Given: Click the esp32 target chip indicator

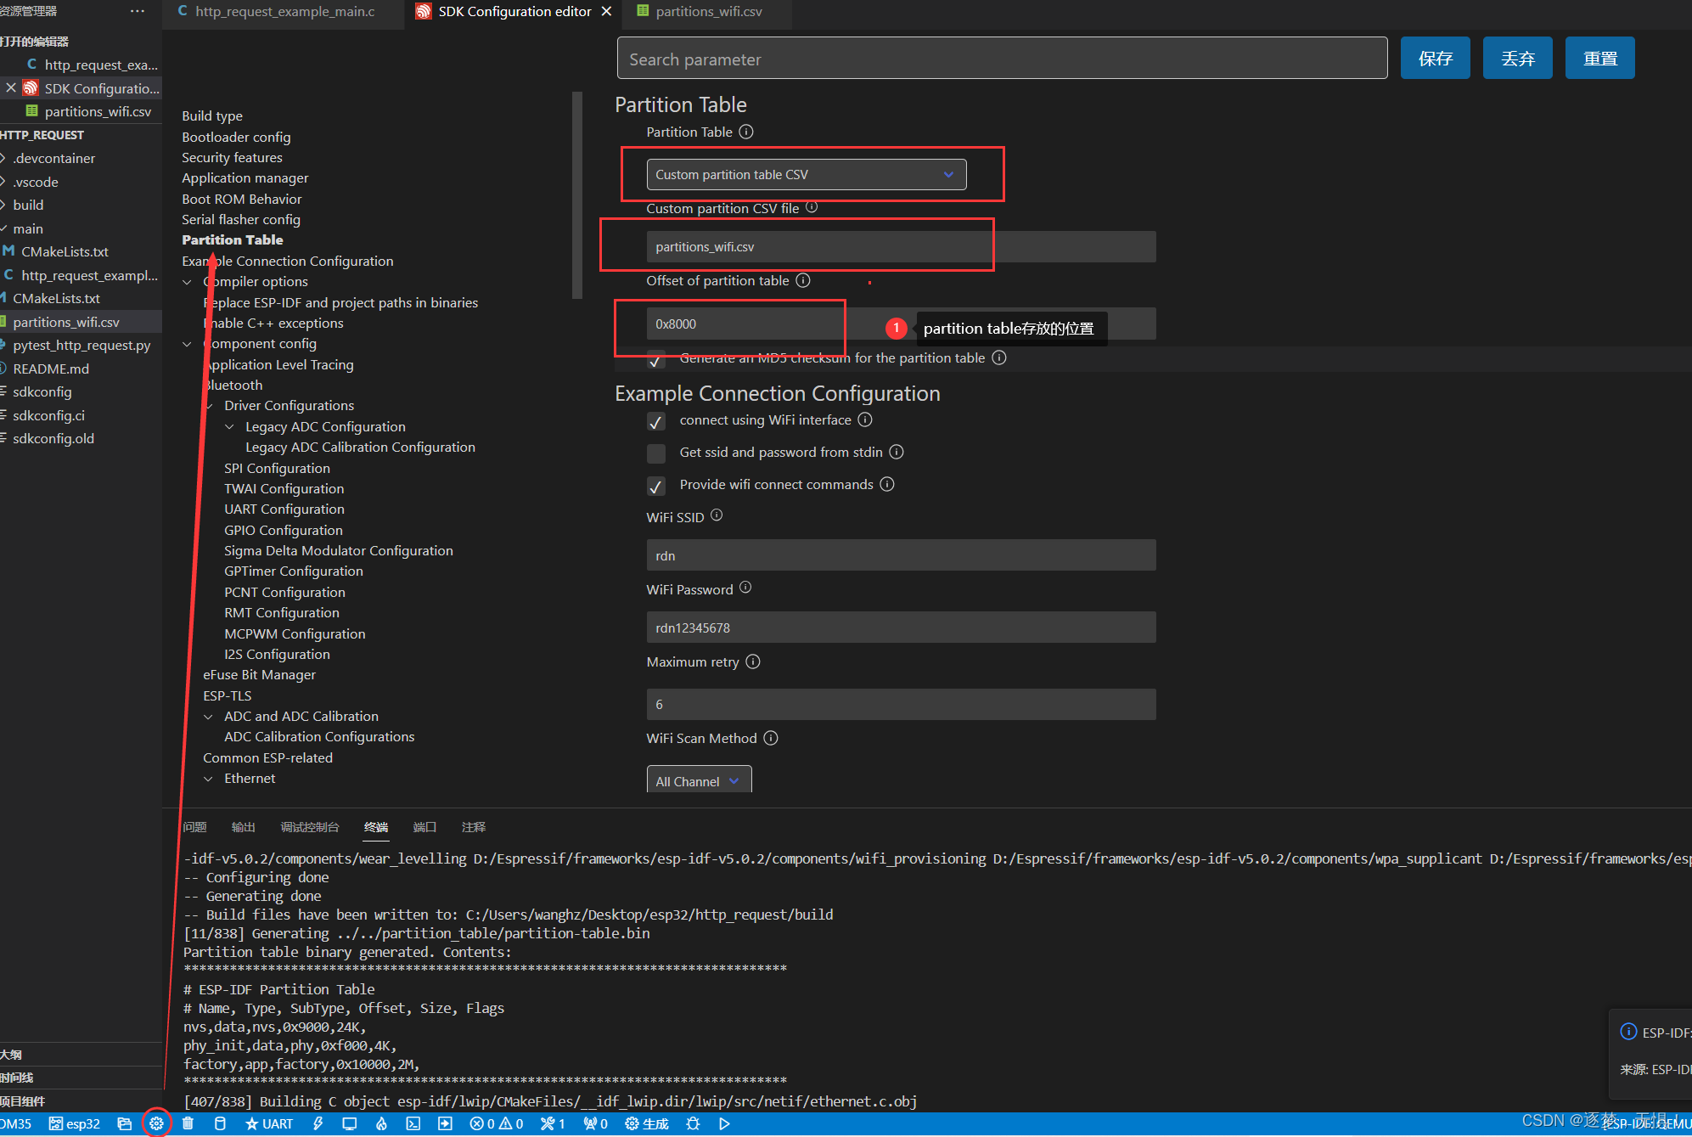Looking at the screenshot, I should tap(75, 1123).
